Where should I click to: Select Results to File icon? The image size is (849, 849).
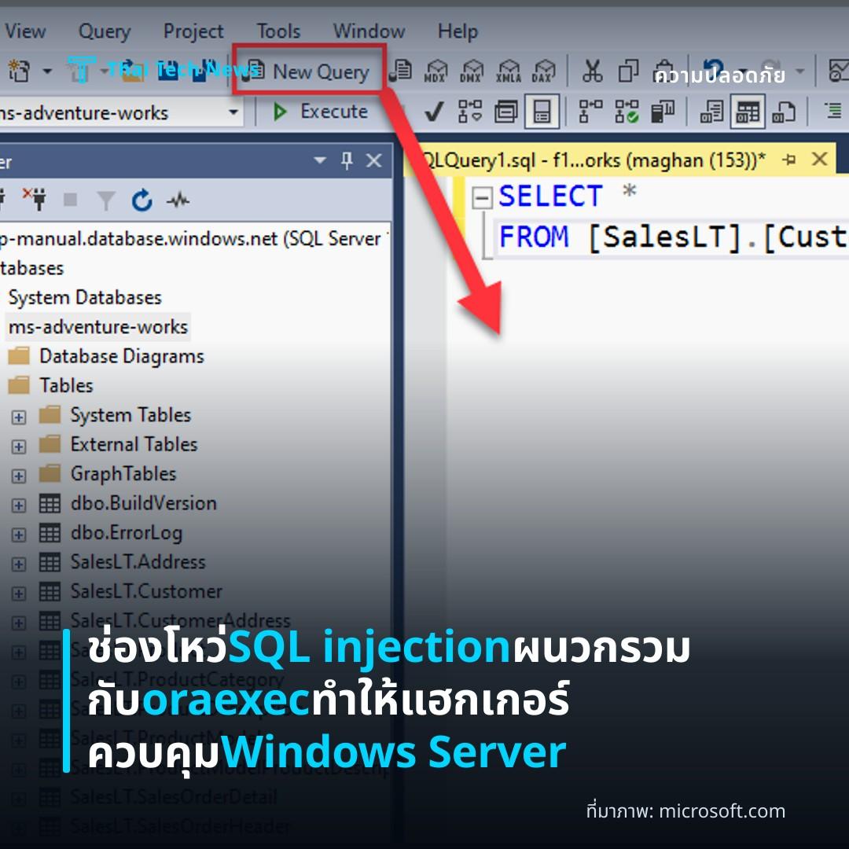pos(784,112)
